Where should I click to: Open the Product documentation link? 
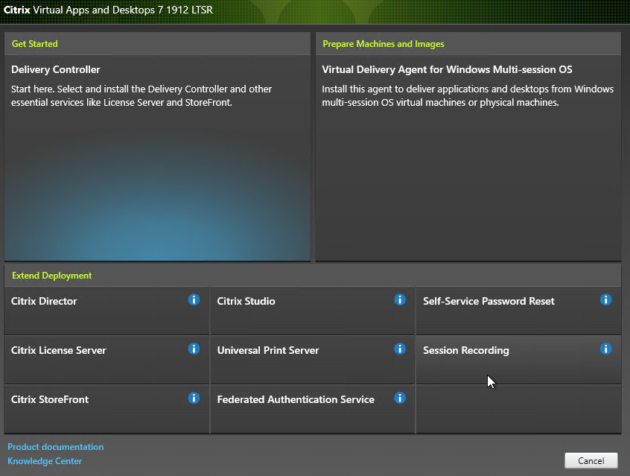coord(56,447)
